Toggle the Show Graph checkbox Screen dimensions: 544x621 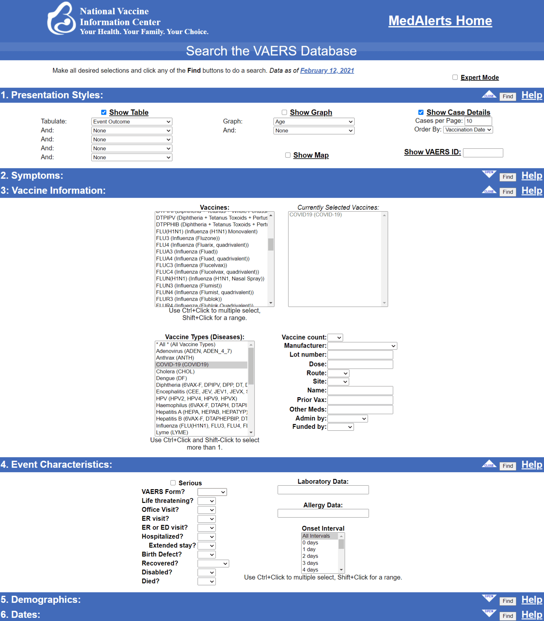(284, 112)
